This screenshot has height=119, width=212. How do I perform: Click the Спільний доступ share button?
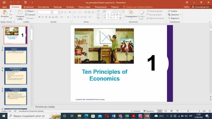pos(201,7)
